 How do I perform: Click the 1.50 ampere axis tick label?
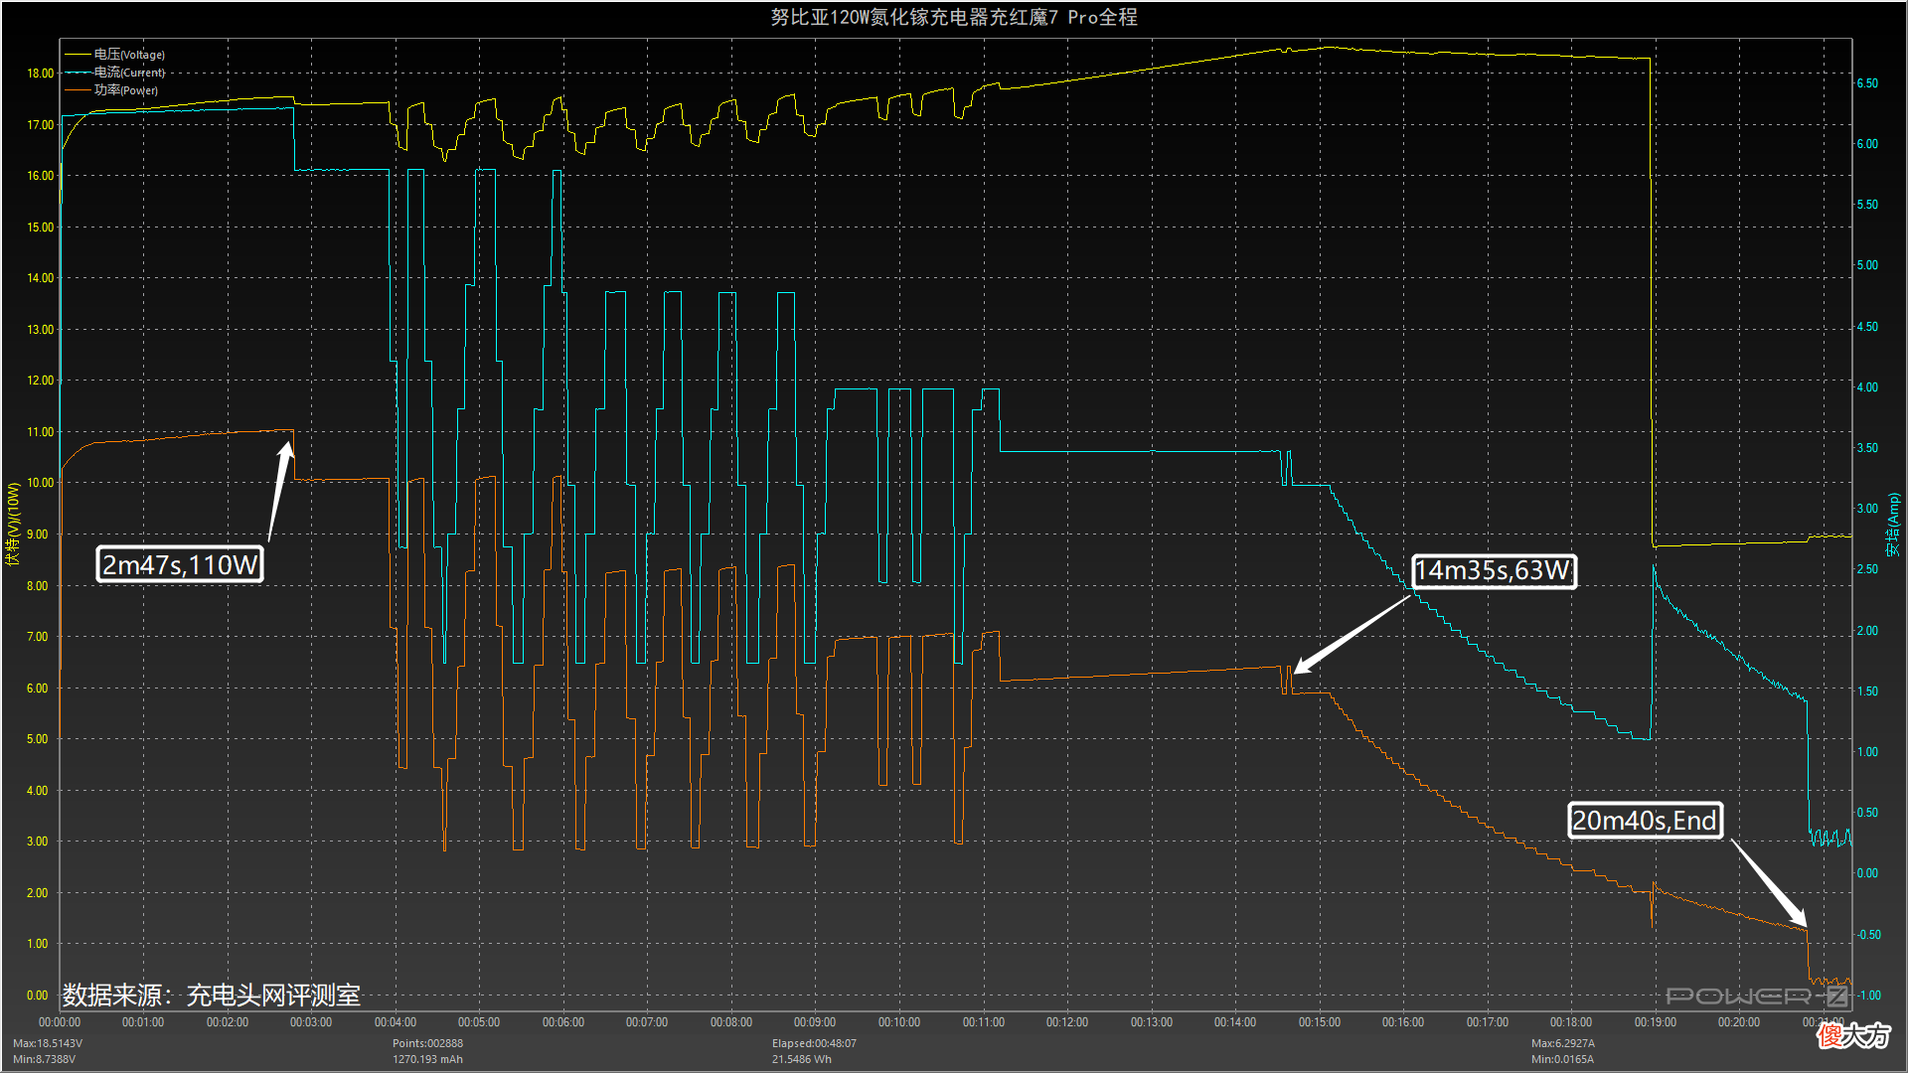pos(1867,691)
